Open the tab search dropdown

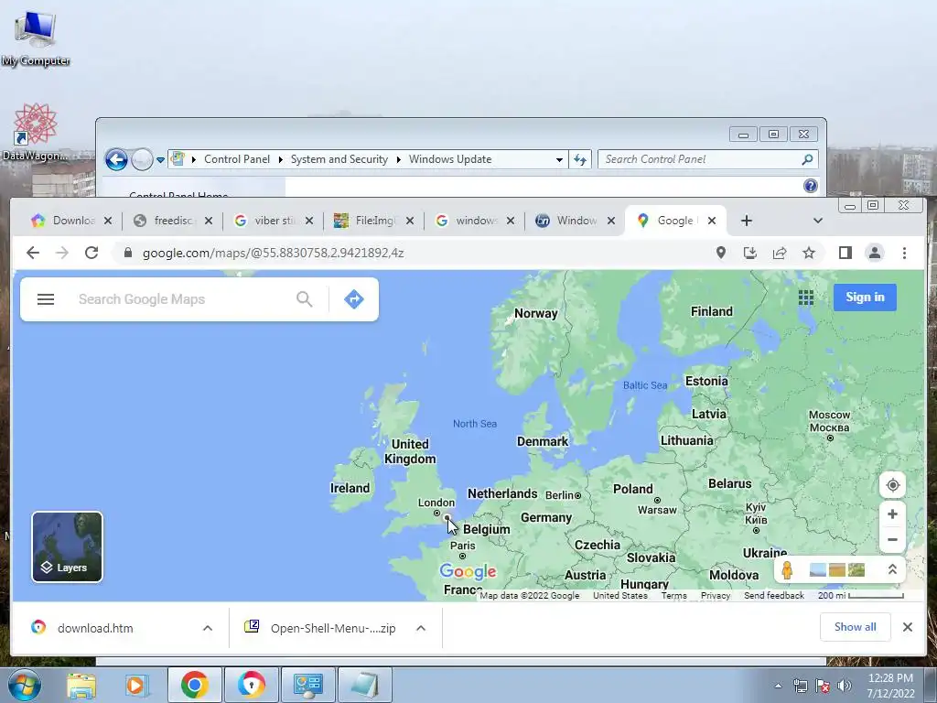[x=817, y=221]
